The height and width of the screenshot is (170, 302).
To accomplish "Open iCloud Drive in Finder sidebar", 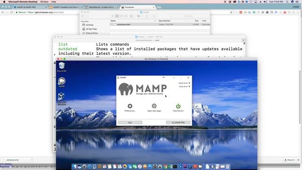I will 90,33.
